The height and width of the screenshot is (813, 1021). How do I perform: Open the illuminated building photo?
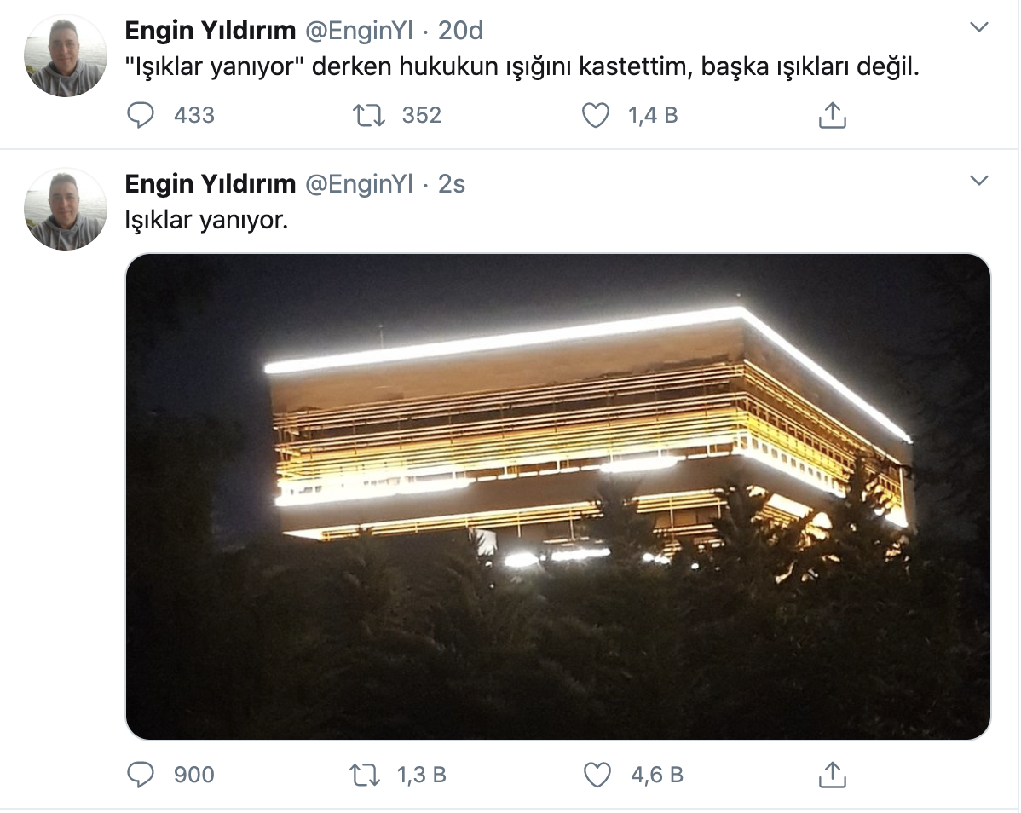tap(558, 497)
